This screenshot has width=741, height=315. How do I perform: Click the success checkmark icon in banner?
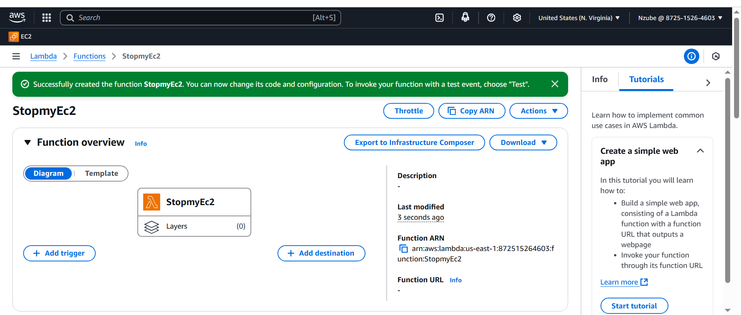[x=25, y=84]
